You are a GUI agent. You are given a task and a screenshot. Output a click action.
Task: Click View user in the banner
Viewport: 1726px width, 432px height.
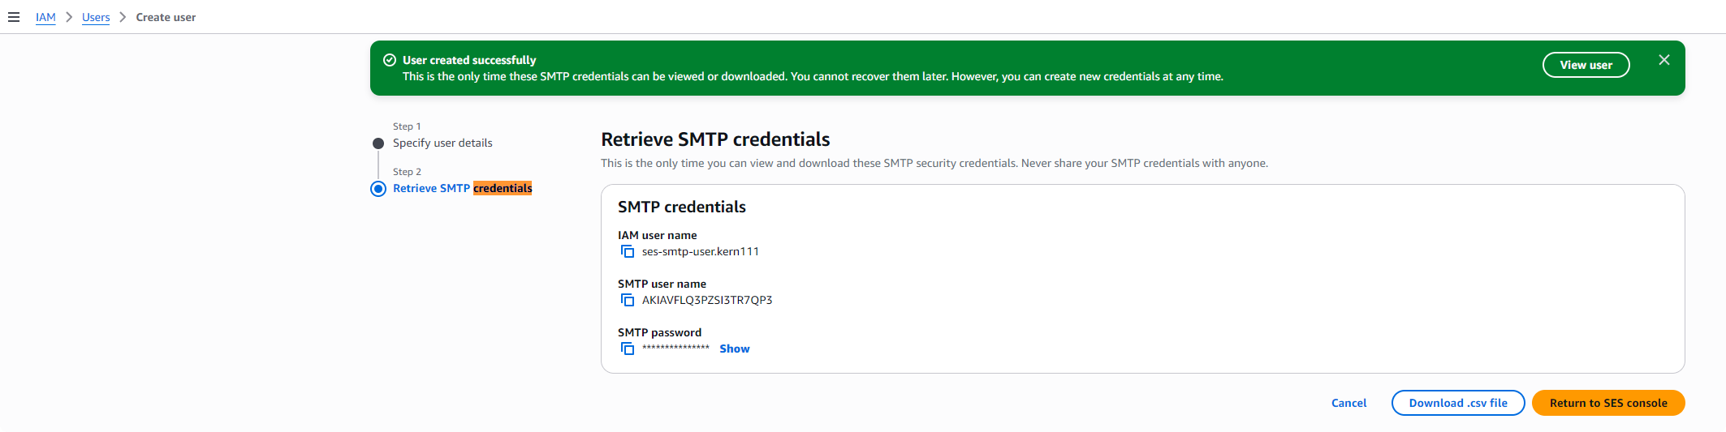(1586, 65)
